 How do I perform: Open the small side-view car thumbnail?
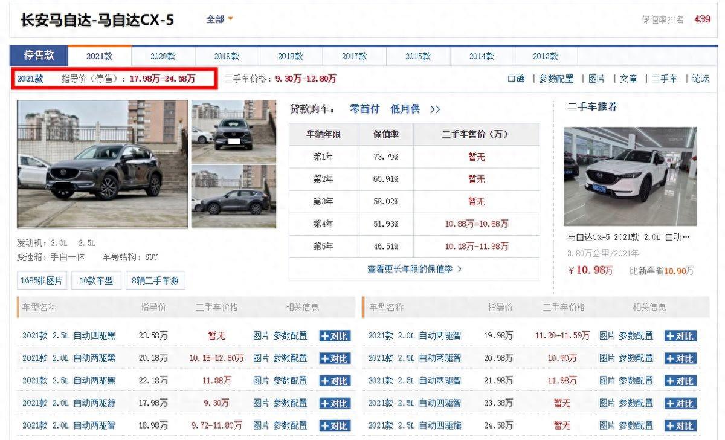click(234, 197)
